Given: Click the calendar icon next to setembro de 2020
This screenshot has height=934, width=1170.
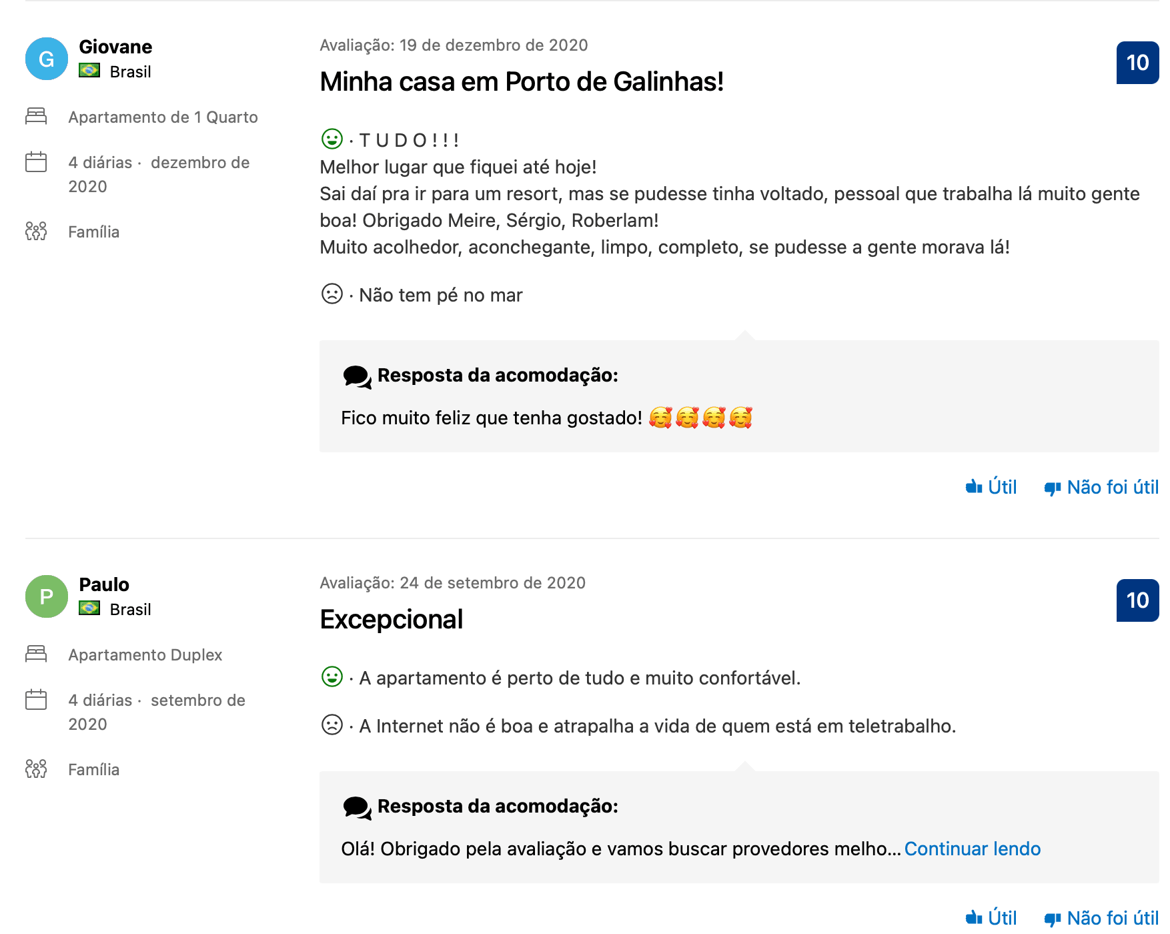Looking at the screenshot, I should click(36, 700).
